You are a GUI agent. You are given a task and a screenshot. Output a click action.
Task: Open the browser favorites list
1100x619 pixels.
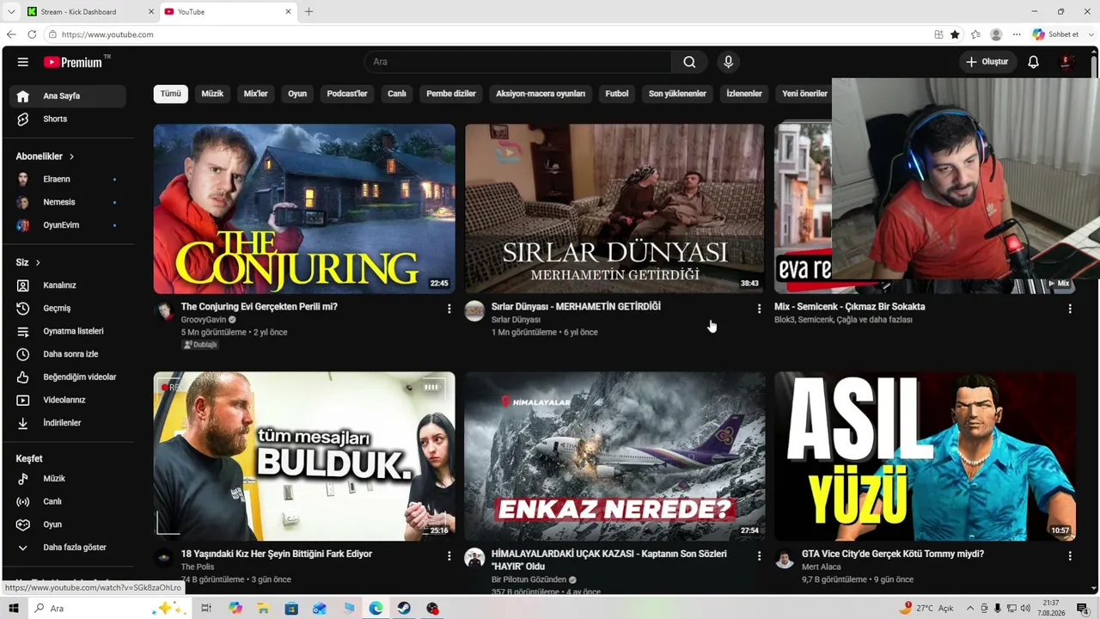coord(975,34)
